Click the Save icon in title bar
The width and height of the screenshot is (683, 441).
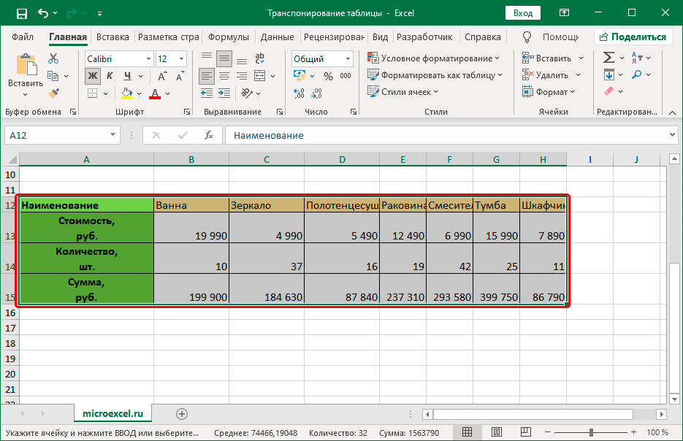(x=21, y=13)
